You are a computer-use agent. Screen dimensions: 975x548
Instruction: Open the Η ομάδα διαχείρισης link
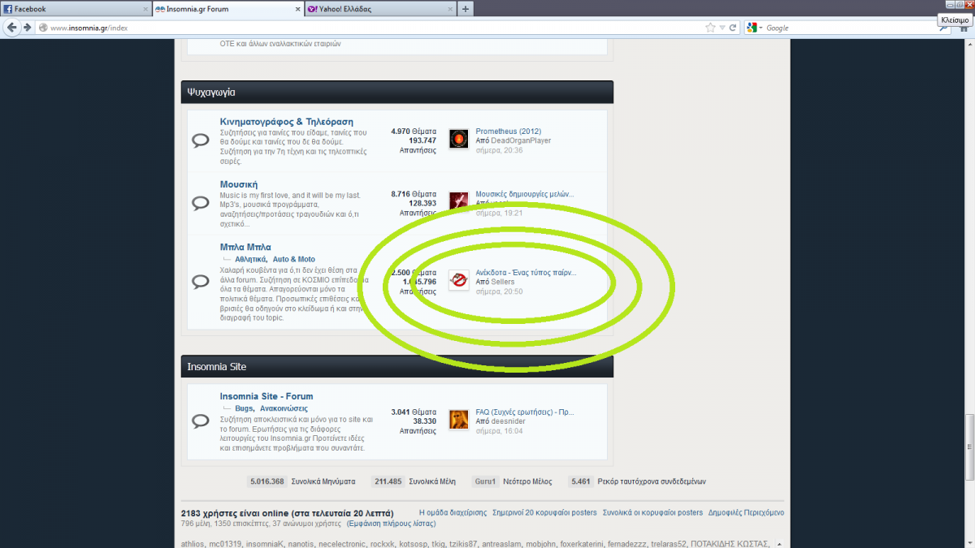pyautogui.click(x=453, y=512)
